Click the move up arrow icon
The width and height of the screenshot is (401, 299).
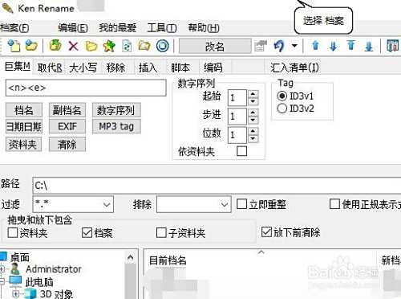316,46
